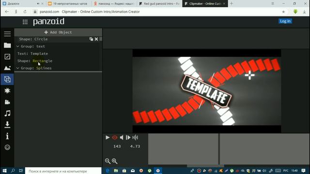This screenshot has height=174, width=310.
Task: Open Task View on the taskbar
Action: point(21,171)
